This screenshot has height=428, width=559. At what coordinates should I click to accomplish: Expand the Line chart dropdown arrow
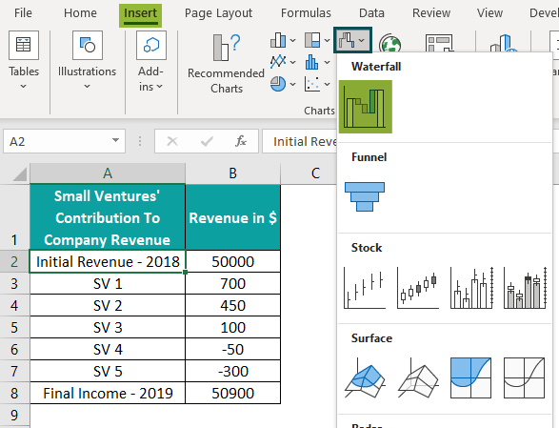tap(292, 63)
